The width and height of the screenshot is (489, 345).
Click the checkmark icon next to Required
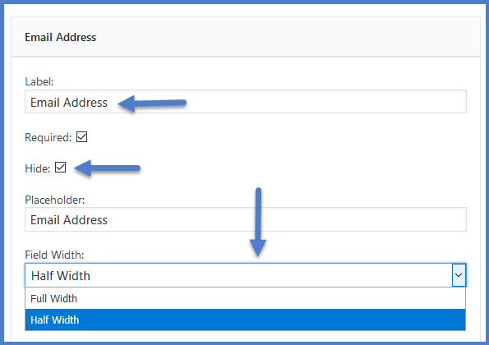[x=81, y=137]
